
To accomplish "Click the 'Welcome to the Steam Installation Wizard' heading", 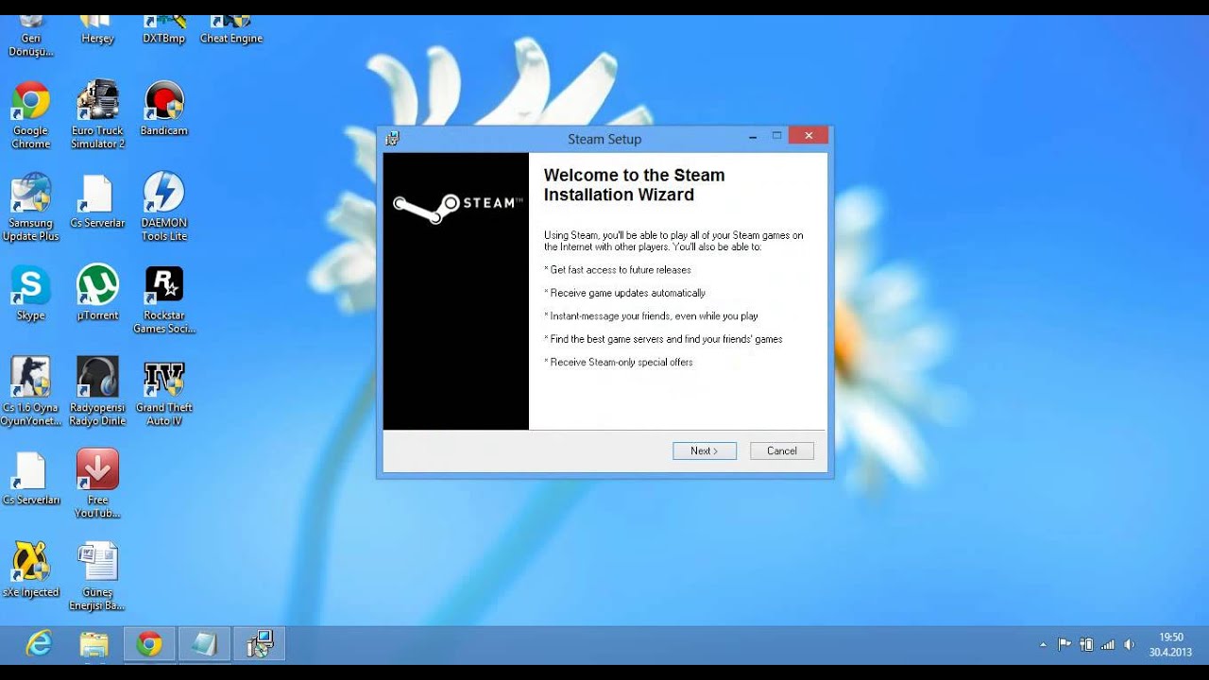I will (635, 185).
